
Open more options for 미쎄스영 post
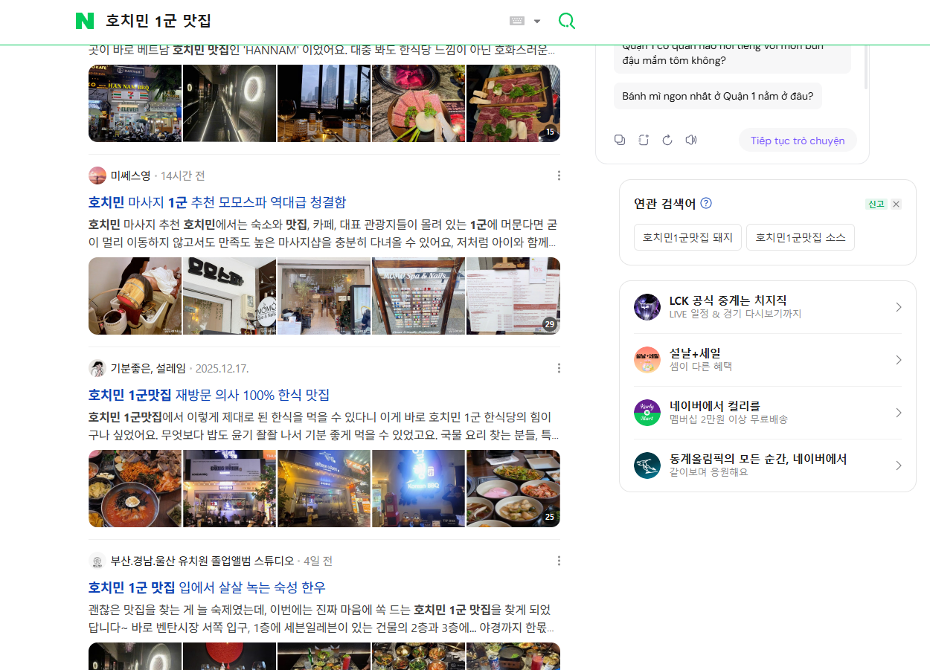559,175
